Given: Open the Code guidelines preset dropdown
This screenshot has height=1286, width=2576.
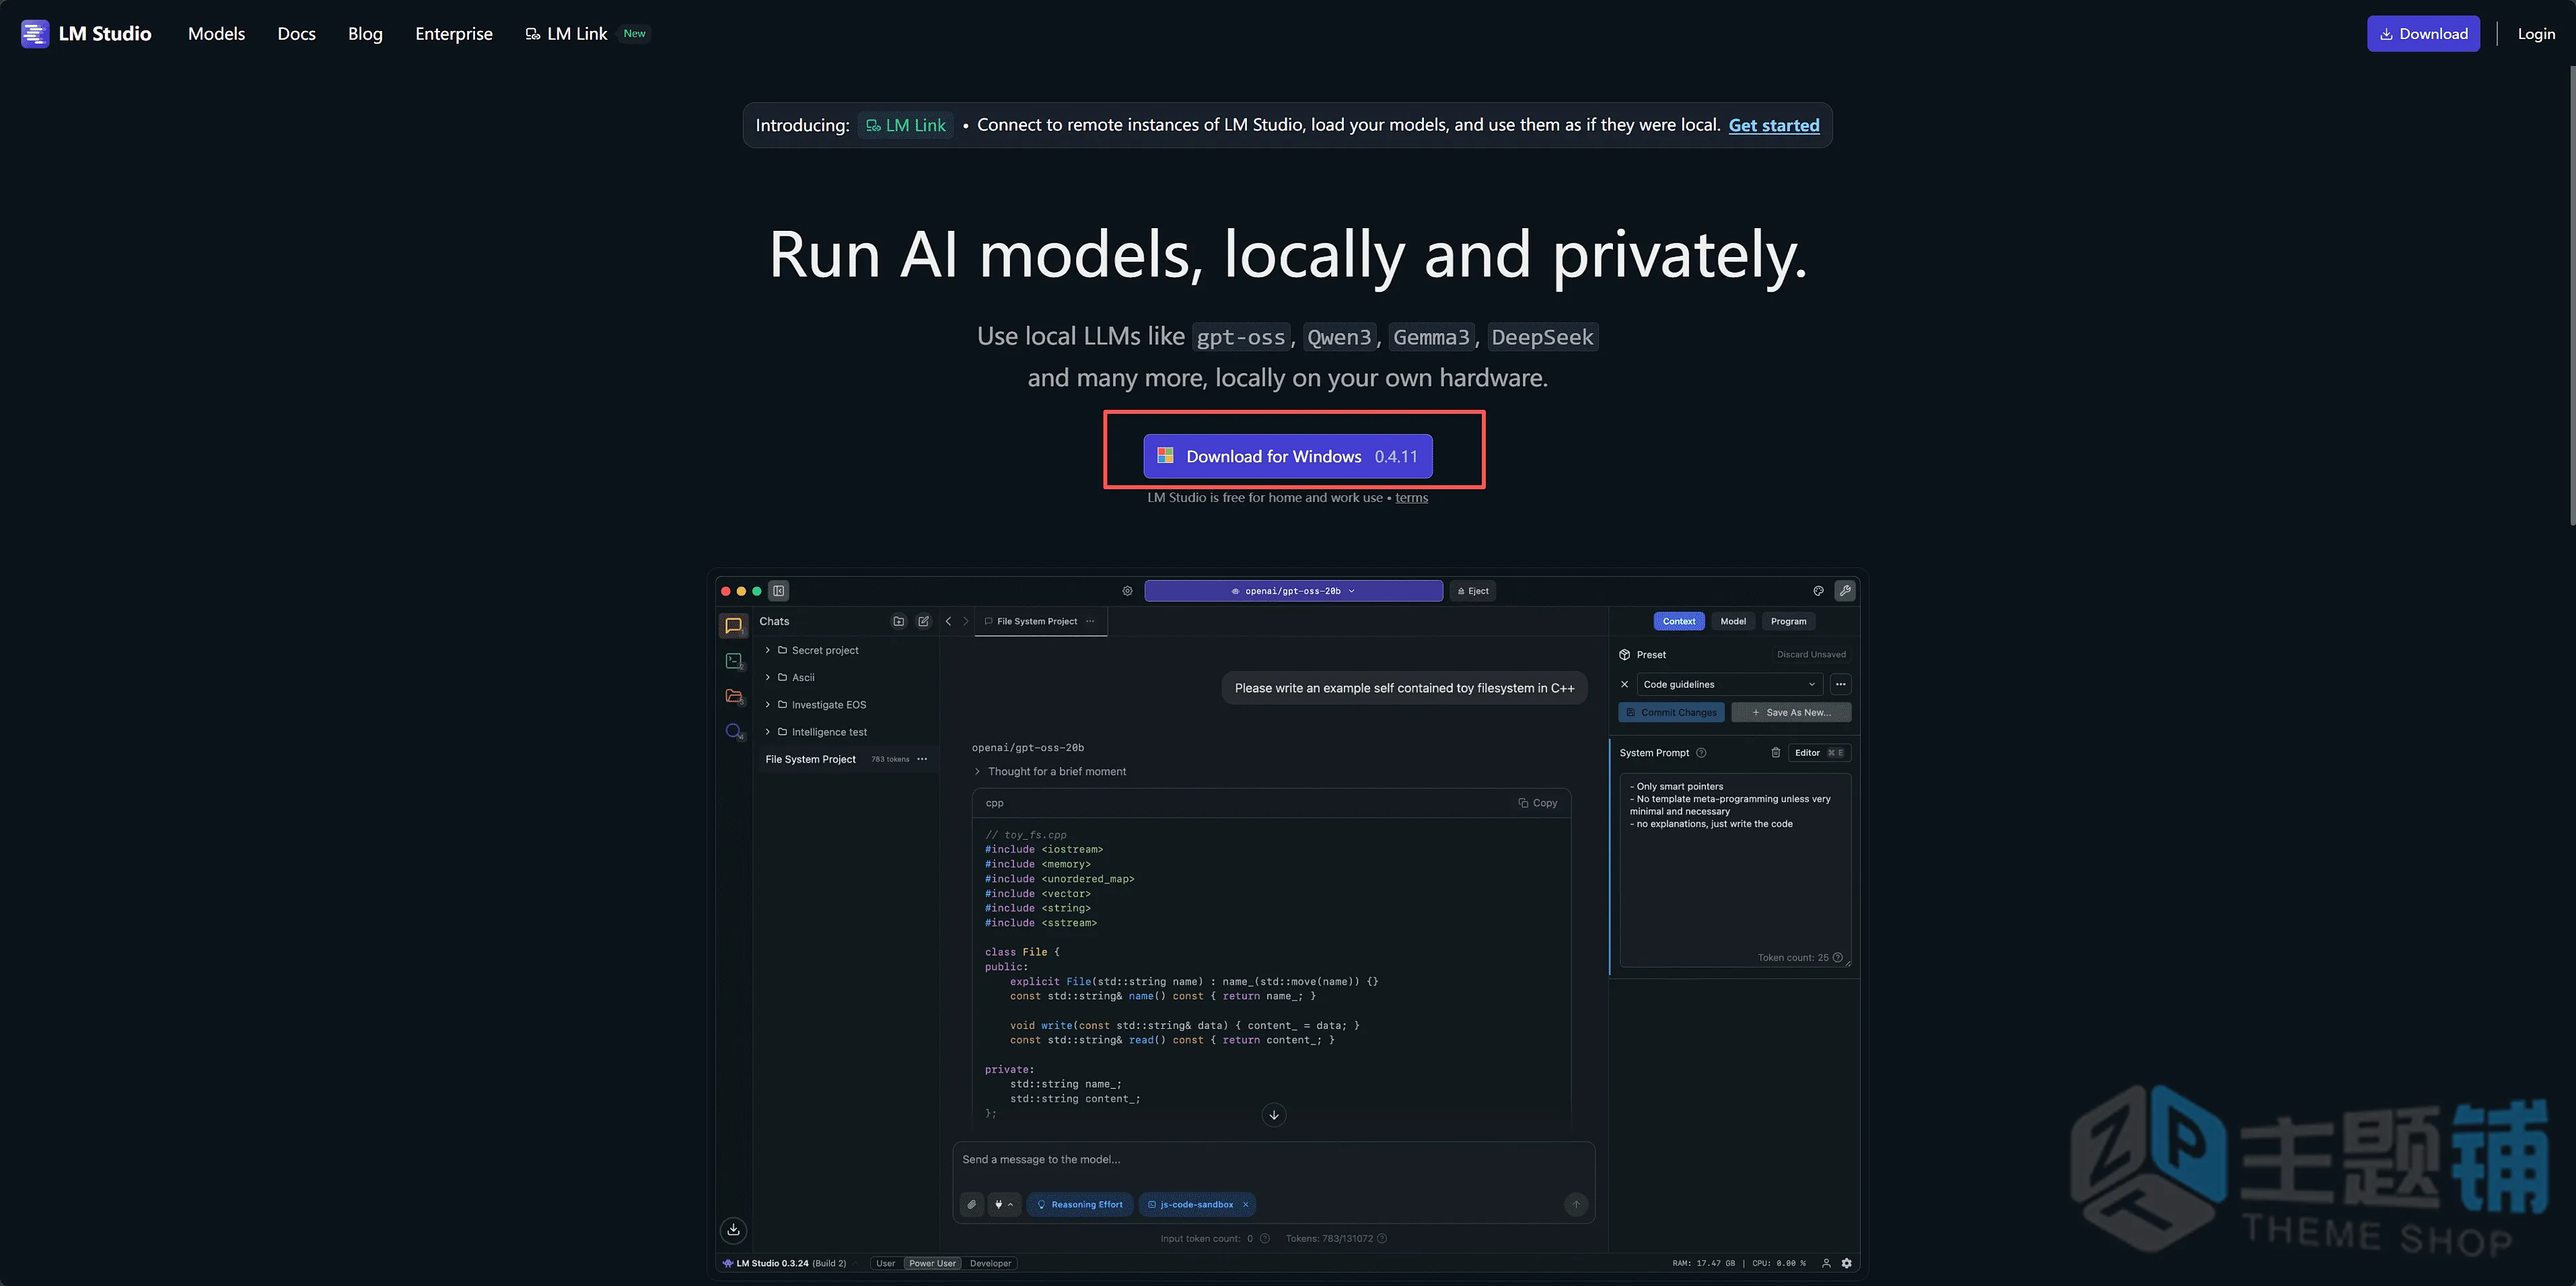Looking at the screenshot, I should pos(1729,685).
